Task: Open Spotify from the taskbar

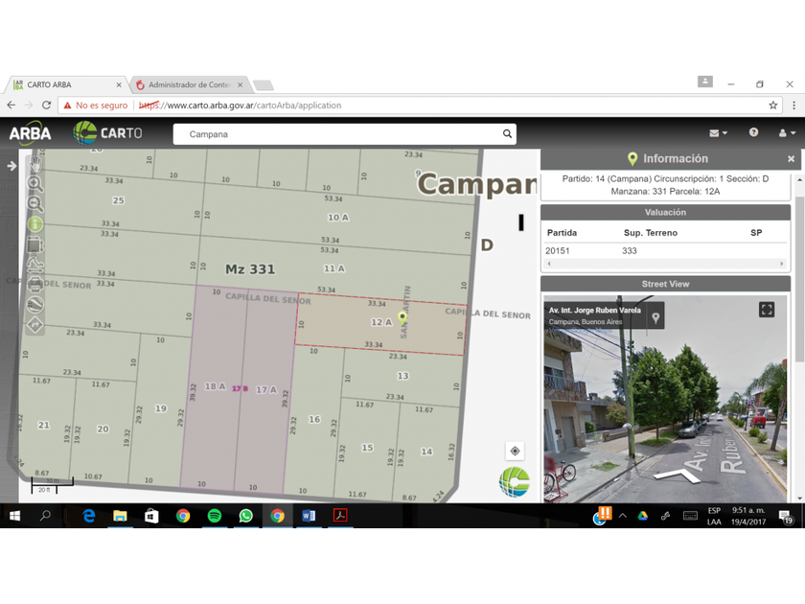Action: 215,516
